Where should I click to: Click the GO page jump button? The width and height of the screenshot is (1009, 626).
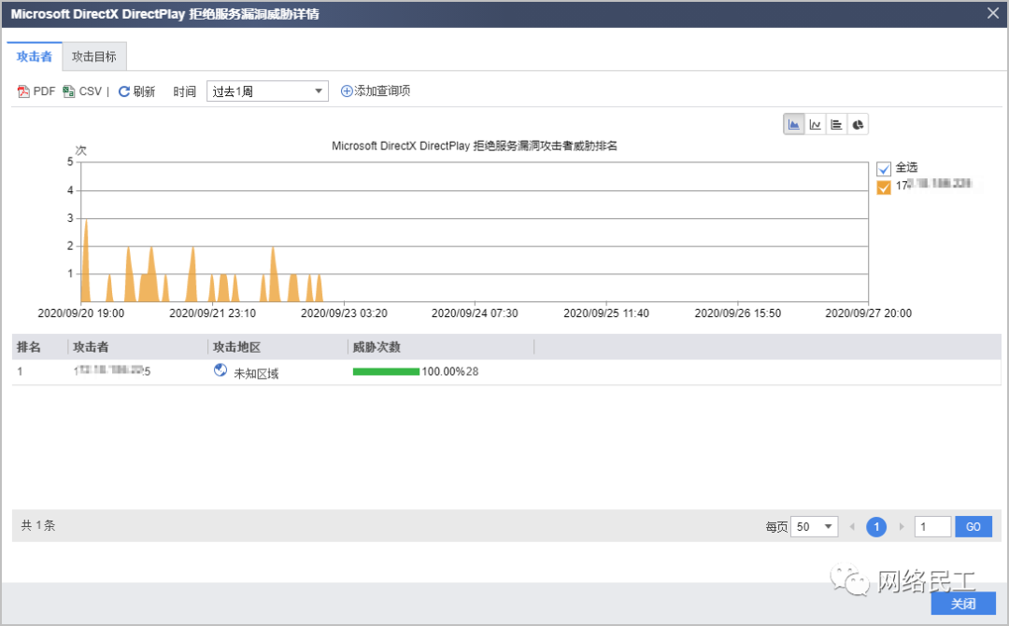point(973,527)
